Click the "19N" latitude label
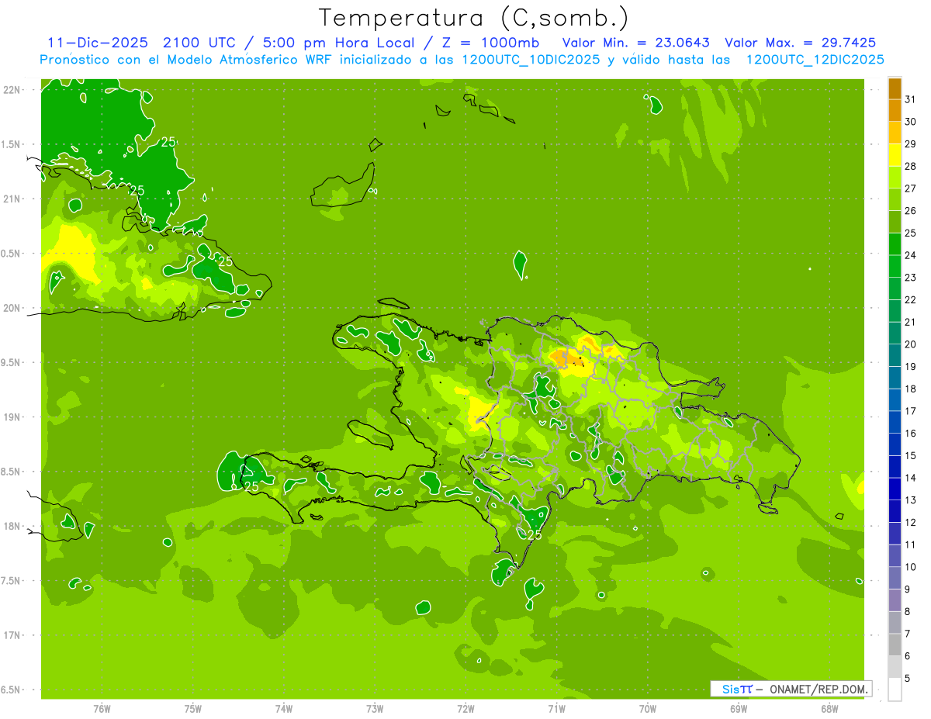This screenshot has height=719, width=931. pos(12,417)
